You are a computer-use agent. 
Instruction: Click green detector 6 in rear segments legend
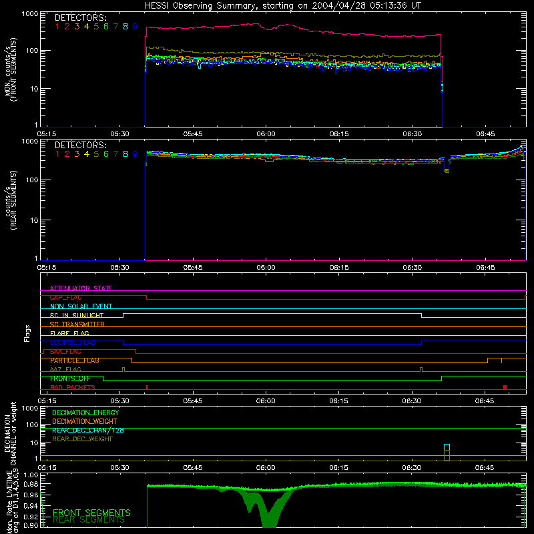(106, 154)
